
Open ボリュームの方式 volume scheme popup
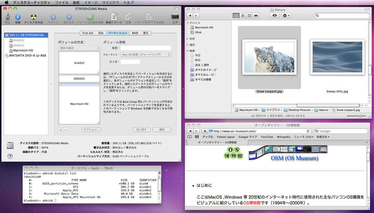click(79, 48)
